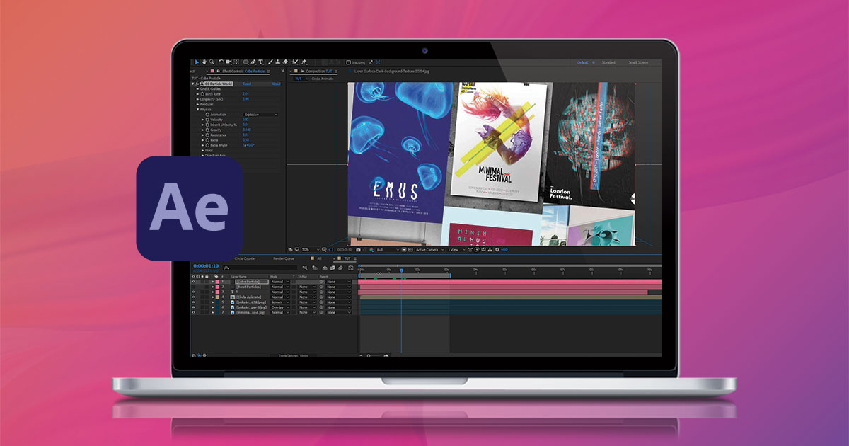Open the Circle Counter timeline tab
849x446 pixels.
pyautogui.click(x=246, y=258)
